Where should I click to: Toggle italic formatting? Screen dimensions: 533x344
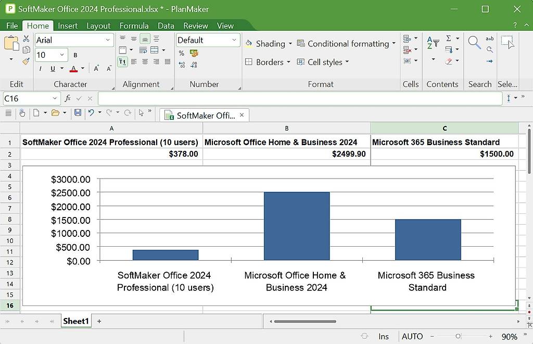click(x=40, y=68)
